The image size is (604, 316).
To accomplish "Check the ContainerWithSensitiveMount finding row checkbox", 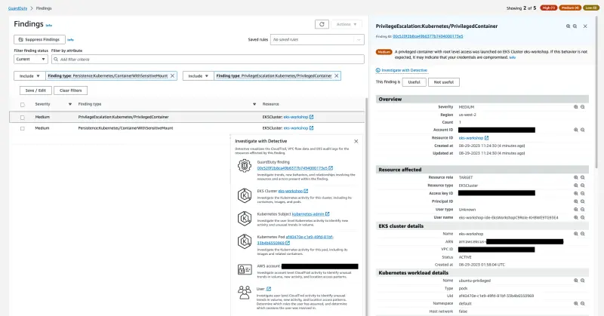I will pyautogui.click(x=22, y=129).
